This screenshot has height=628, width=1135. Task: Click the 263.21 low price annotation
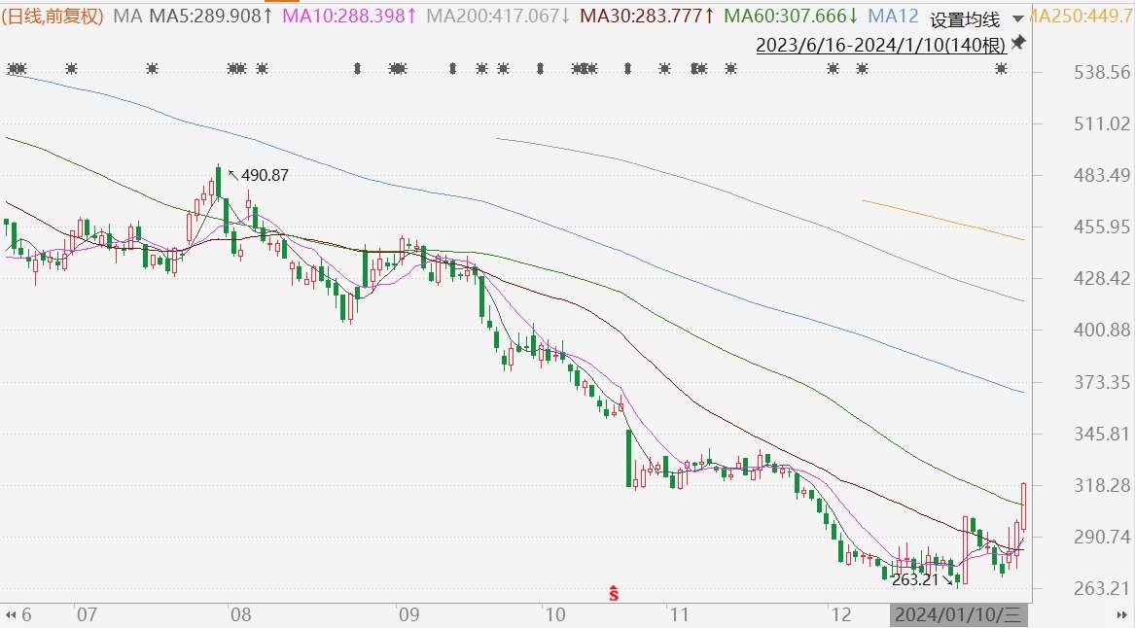click(x=915, y=579)
